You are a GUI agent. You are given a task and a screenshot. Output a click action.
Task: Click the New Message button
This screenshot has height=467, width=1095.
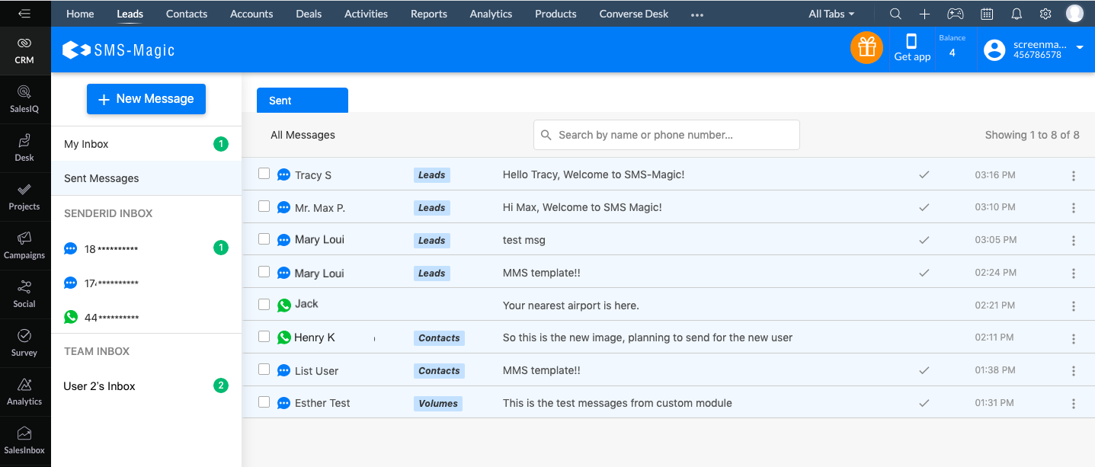146,98
